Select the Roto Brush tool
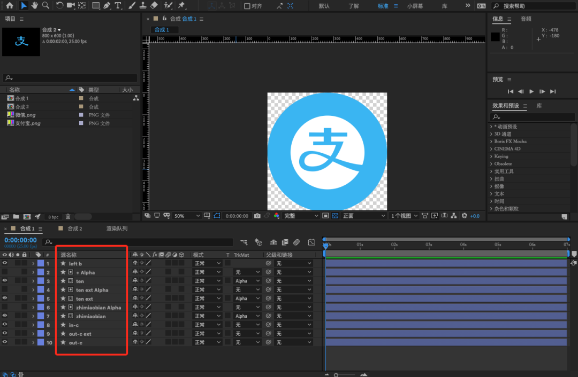This screenshot has width=578, height=377. pyautogui.click(x=168, y=5)
